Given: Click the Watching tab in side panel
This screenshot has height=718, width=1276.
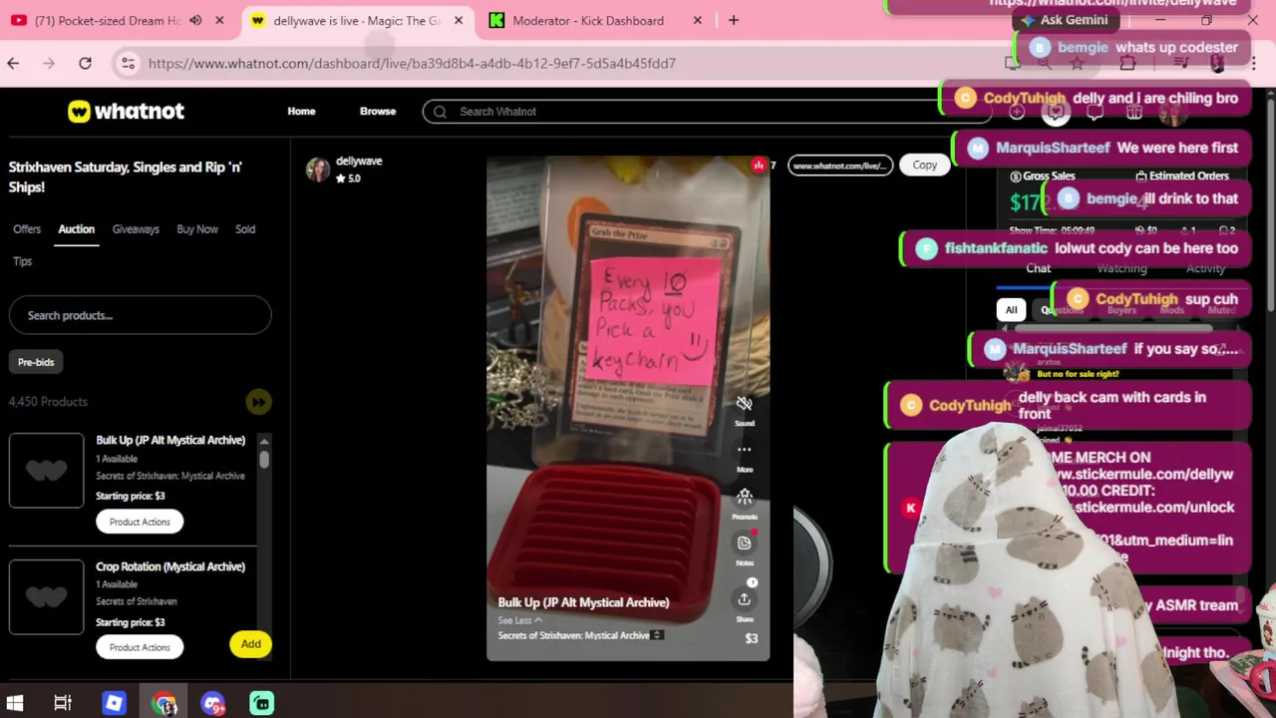Looking at the screenshot, I should pos(1121,268).
